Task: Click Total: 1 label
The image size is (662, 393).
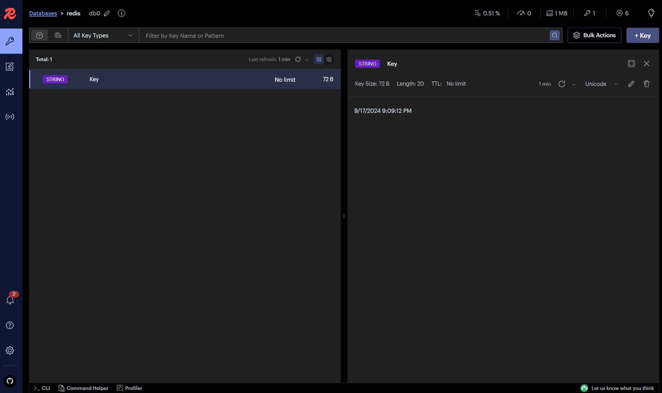Action: pyautogui.click(x=44, y=59)
